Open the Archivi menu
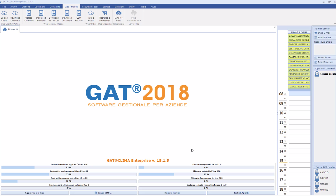This screenshot has width=336, height=196. (x=14, y=7)
